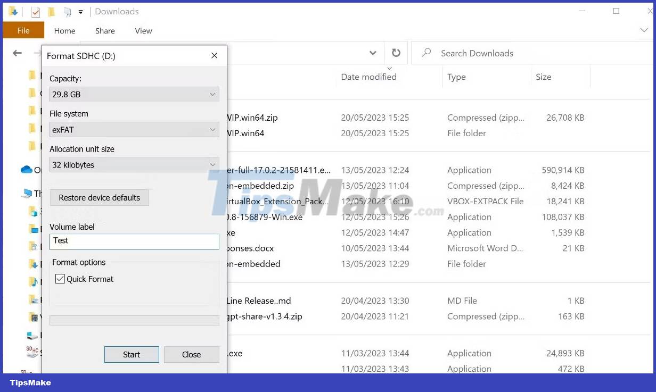Open the Capacity dropdown showing 29.8 GB

(134, 94)
